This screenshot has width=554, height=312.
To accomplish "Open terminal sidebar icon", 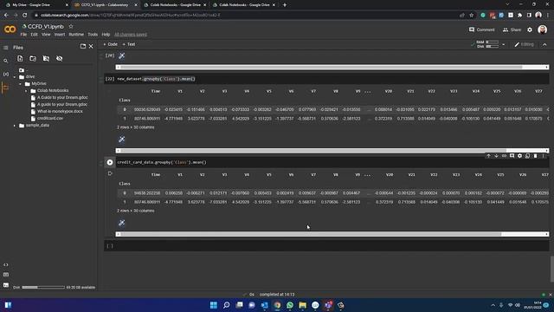I will pyautogui.click(x=6, y=285).
